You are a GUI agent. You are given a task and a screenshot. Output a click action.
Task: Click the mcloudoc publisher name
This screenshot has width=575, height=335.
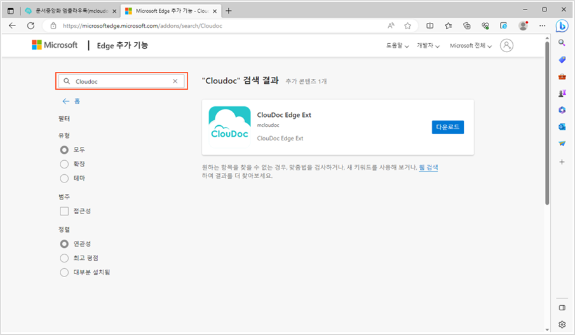268,125
